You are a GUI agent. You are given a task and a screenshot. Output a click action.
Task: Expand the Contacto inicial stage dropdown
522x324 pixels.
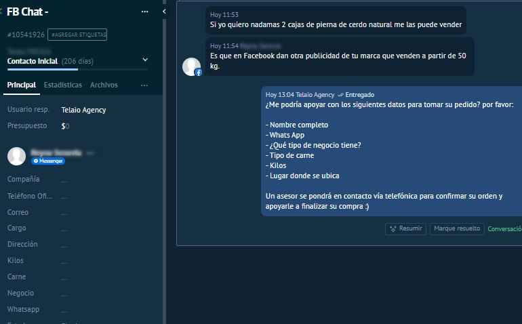(x=144, y=60)
